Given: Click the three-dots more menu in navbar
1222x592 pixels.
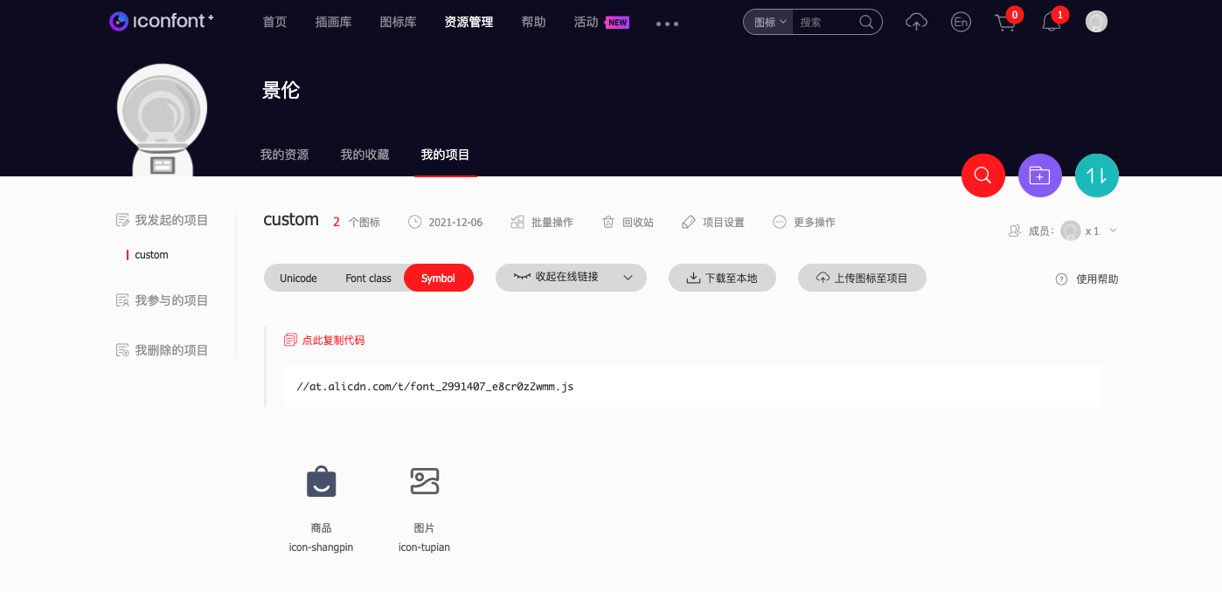Looking at the screenshot, I should [667, 24].
